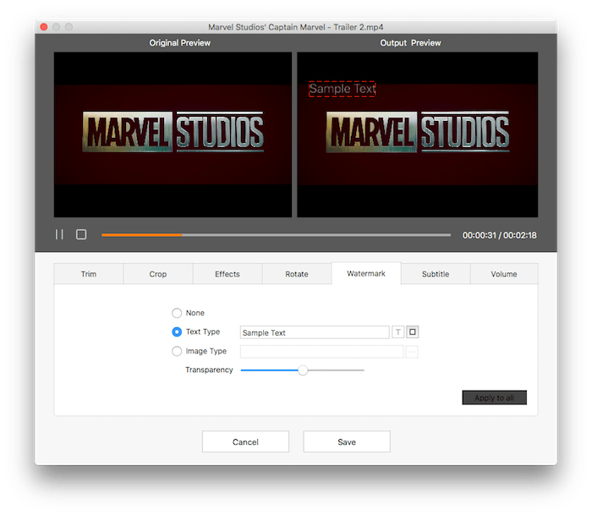Click the video playback progress bar

276,235
